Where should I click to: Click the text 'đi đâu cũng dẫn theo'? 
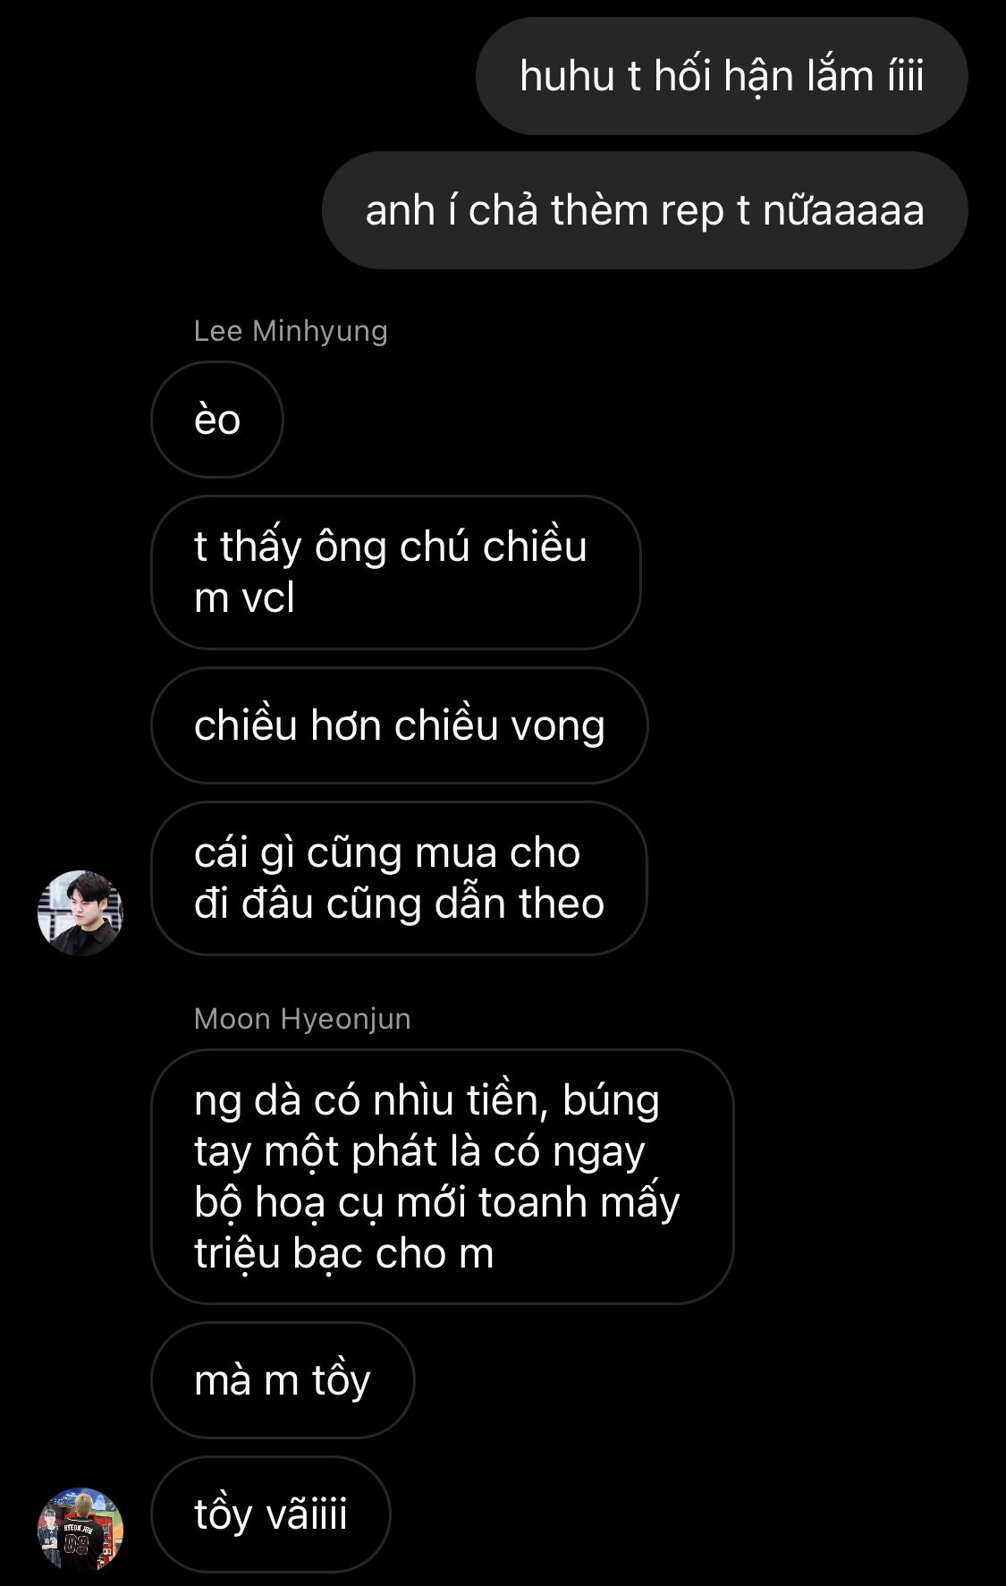[x=399, y=904]
